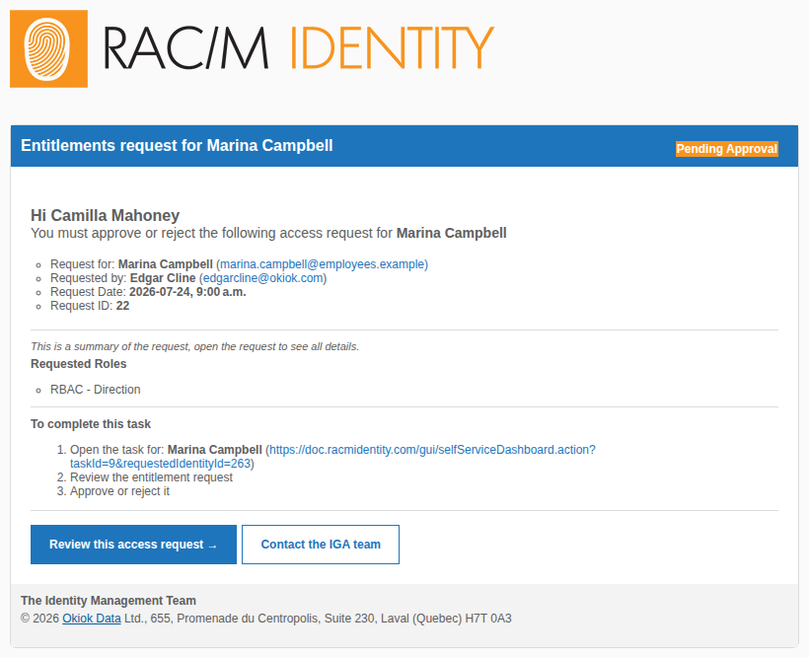Screen dimensions: 809x658
Task: Click the Request Date 2026-07-24 line
Action: coord(148,292)
